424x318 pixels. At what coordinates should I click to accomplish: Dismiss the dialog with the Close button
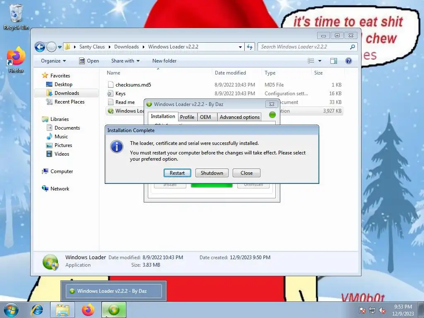(246, 173)
